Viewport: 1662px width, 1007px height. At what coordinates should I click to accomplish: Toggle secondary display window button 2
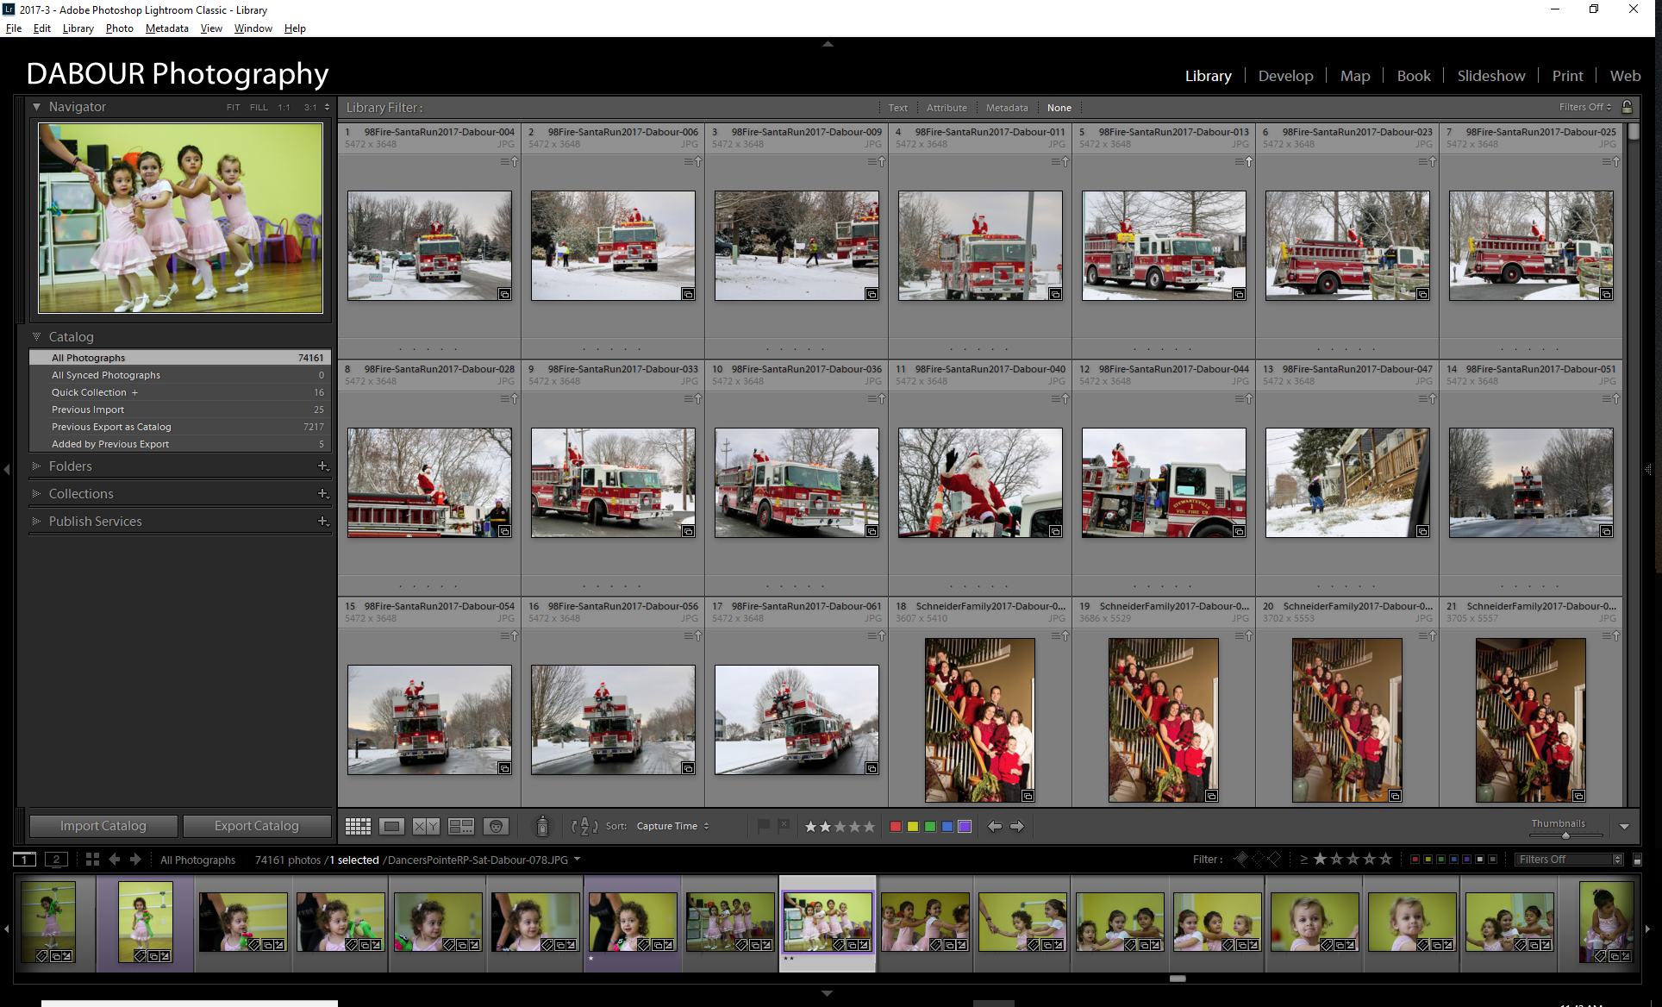(x=56, y=860)
